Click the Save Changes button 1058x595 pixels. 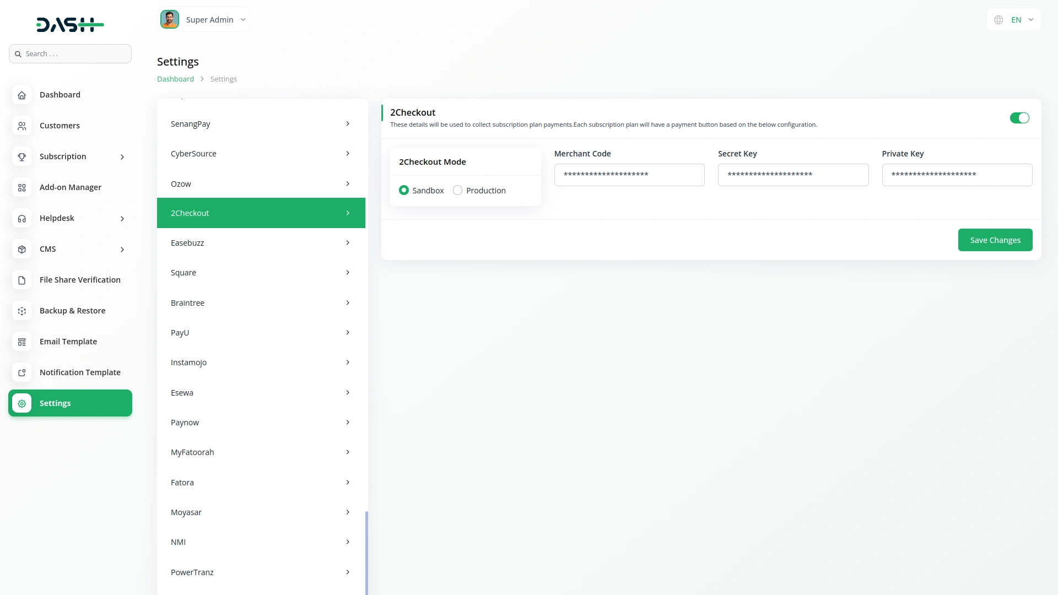click(995, 240)
